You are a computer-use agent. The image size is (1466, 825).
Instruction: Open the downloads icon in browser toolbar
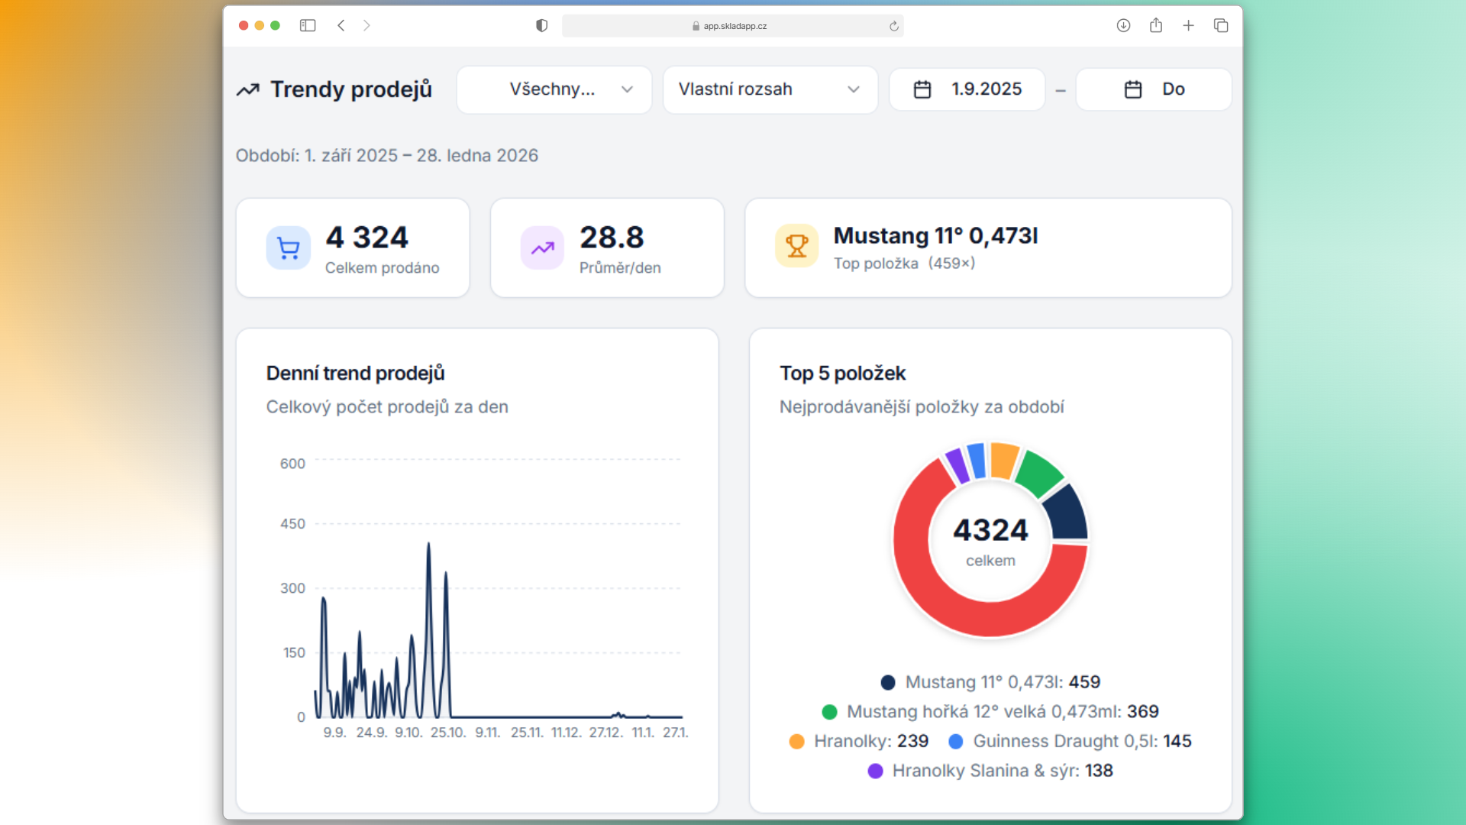click(1123, 25)
